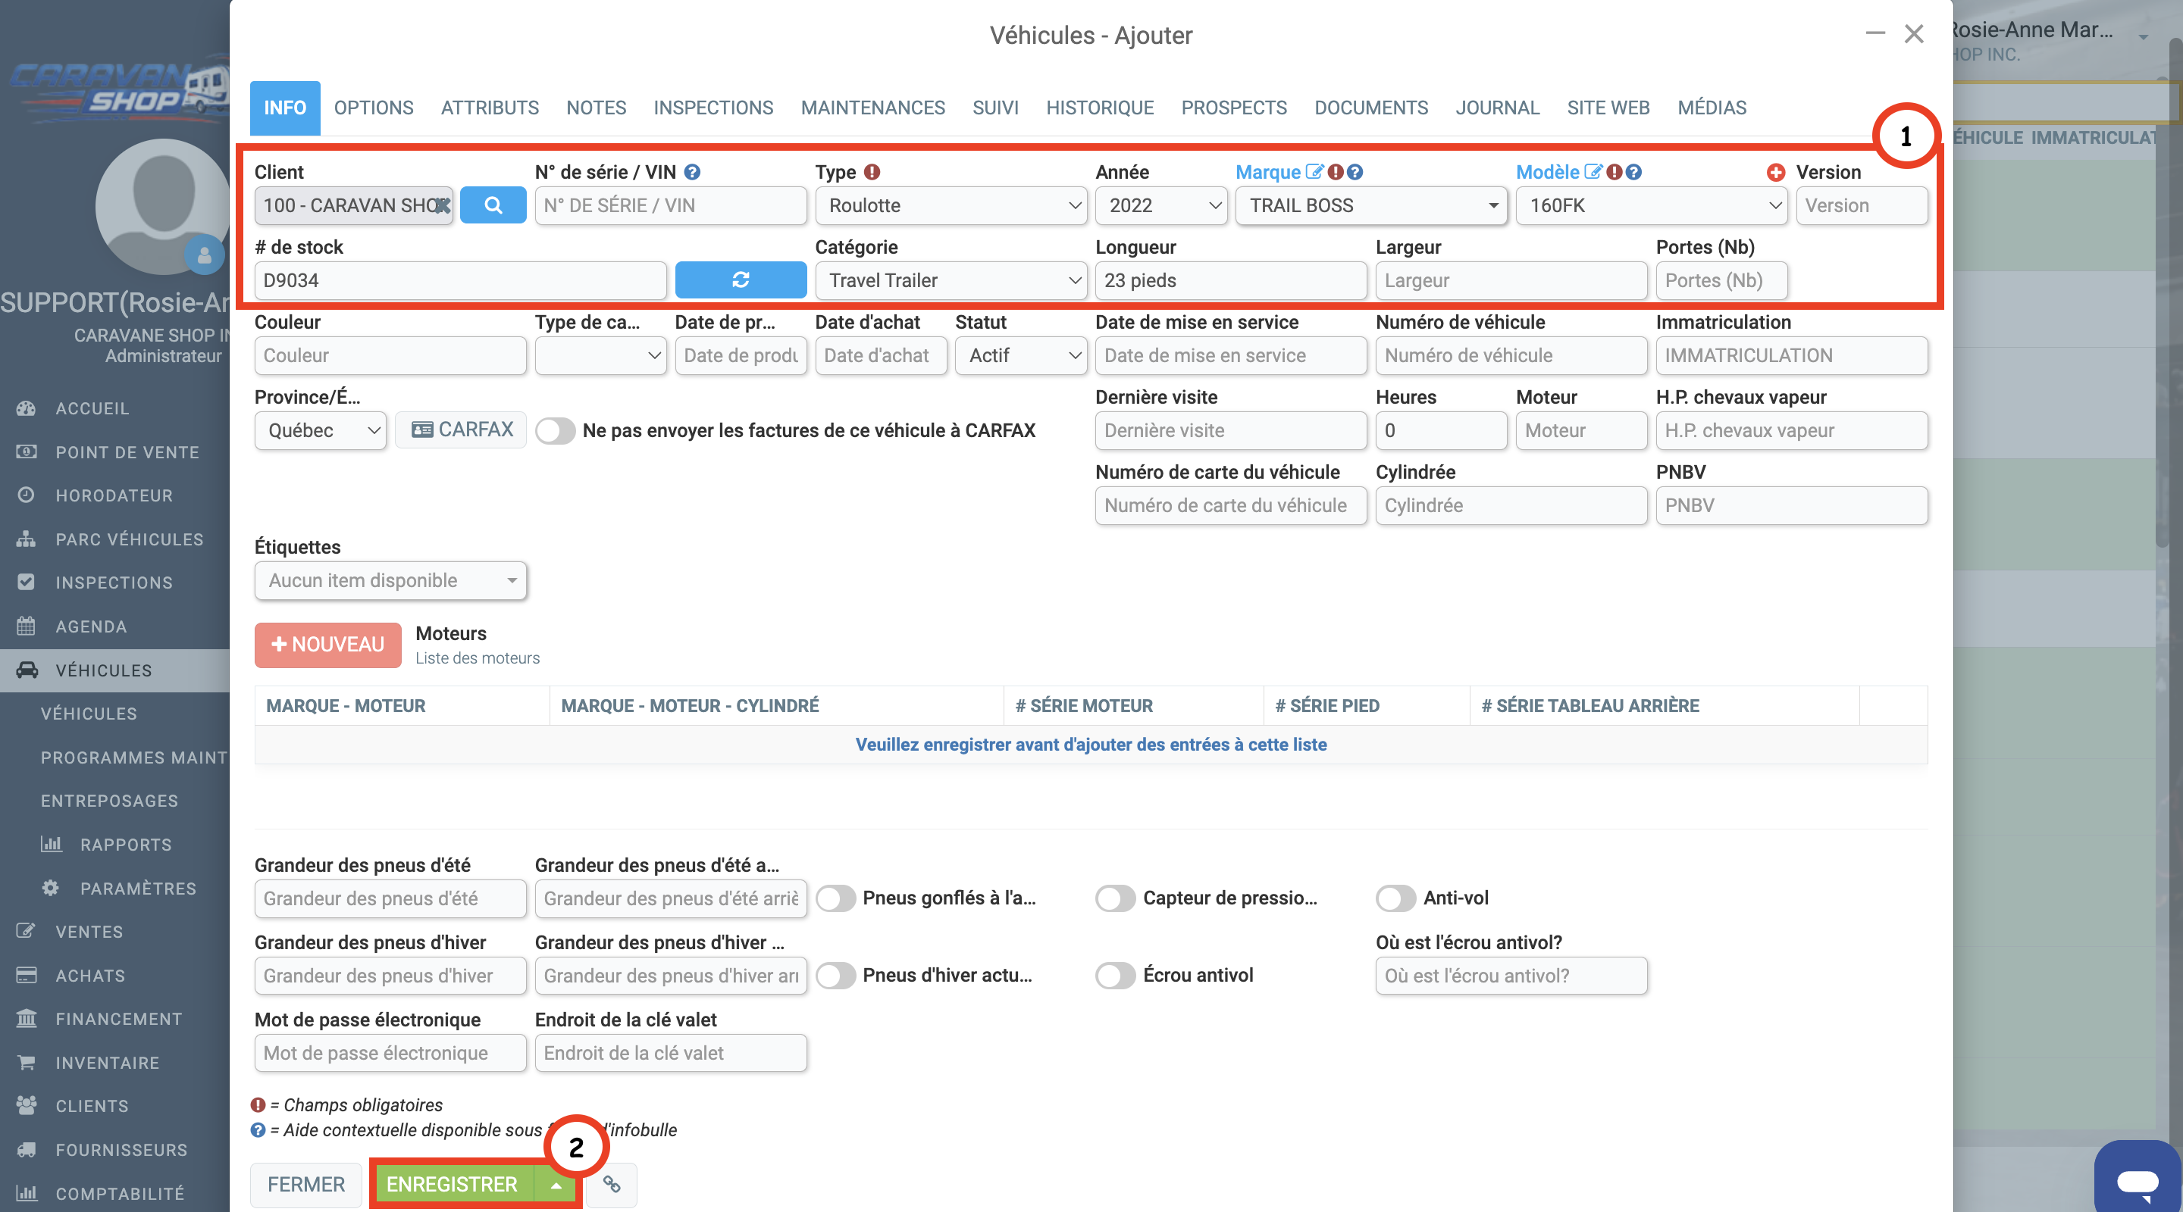Viewport: 2183px width, 1212px height.
Task: Enable the Écrou antivol switch
Action: (x=1115, y=976)
